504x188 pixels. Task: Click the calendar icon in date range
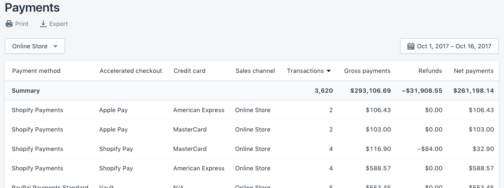pyautogui.click(x=411, y=47)
